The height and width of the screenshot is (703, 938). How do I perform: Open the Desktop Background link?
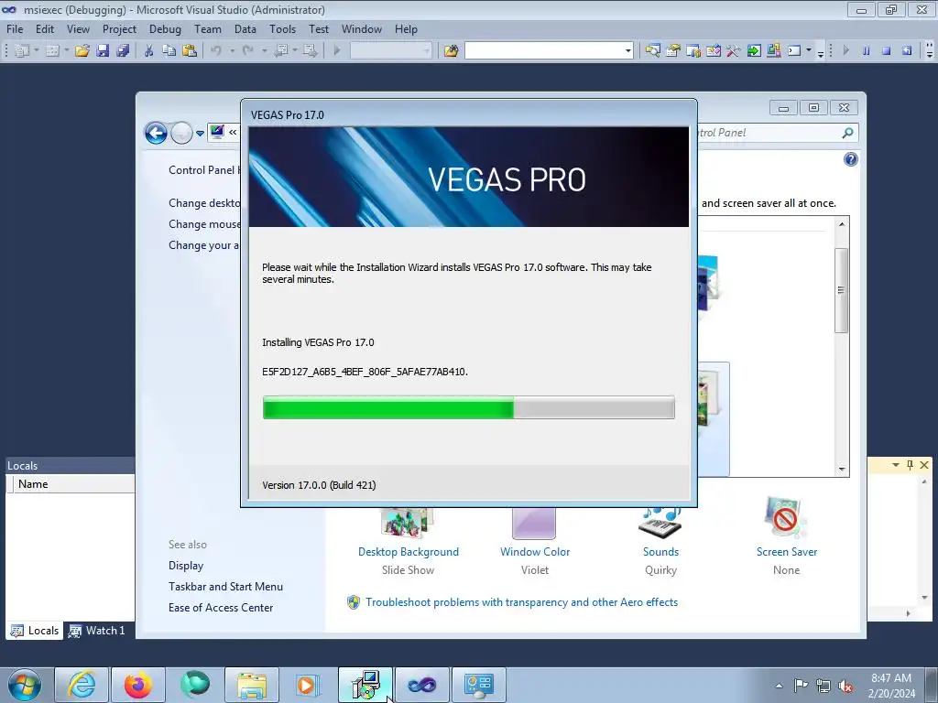tap(409, 552)
